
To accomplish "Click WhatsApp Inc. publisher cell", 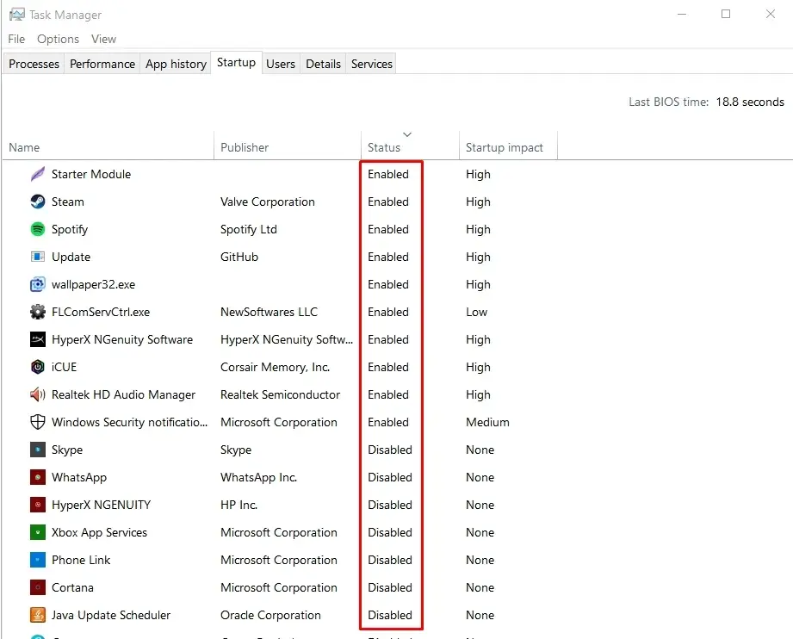I will 258,477.
